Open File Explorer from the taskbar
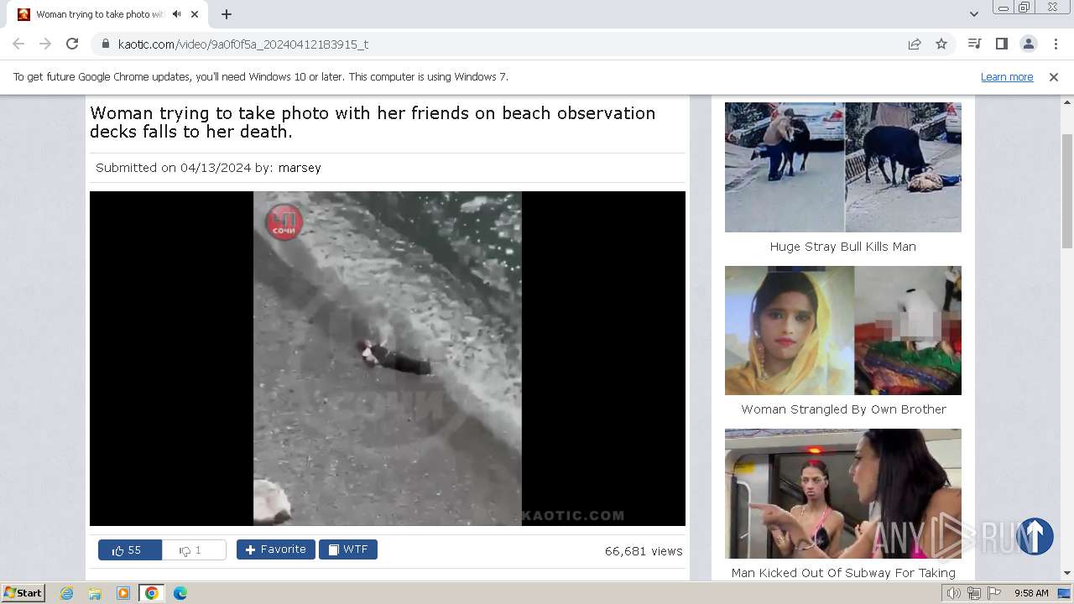 tap(95, 593)
